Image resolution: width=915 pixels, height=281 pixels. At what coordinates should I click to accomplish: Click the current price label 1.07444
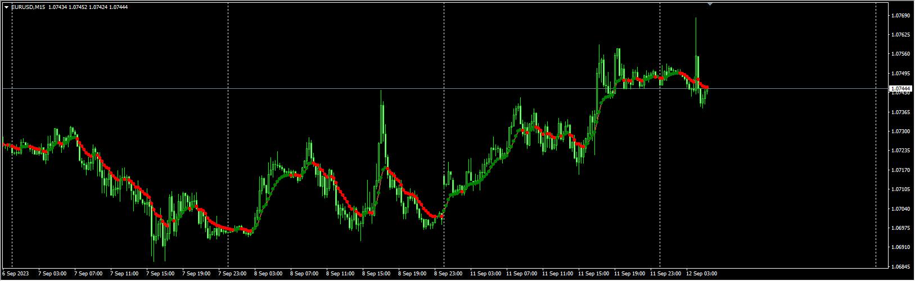pyautogui.click(x=901, y=89)
